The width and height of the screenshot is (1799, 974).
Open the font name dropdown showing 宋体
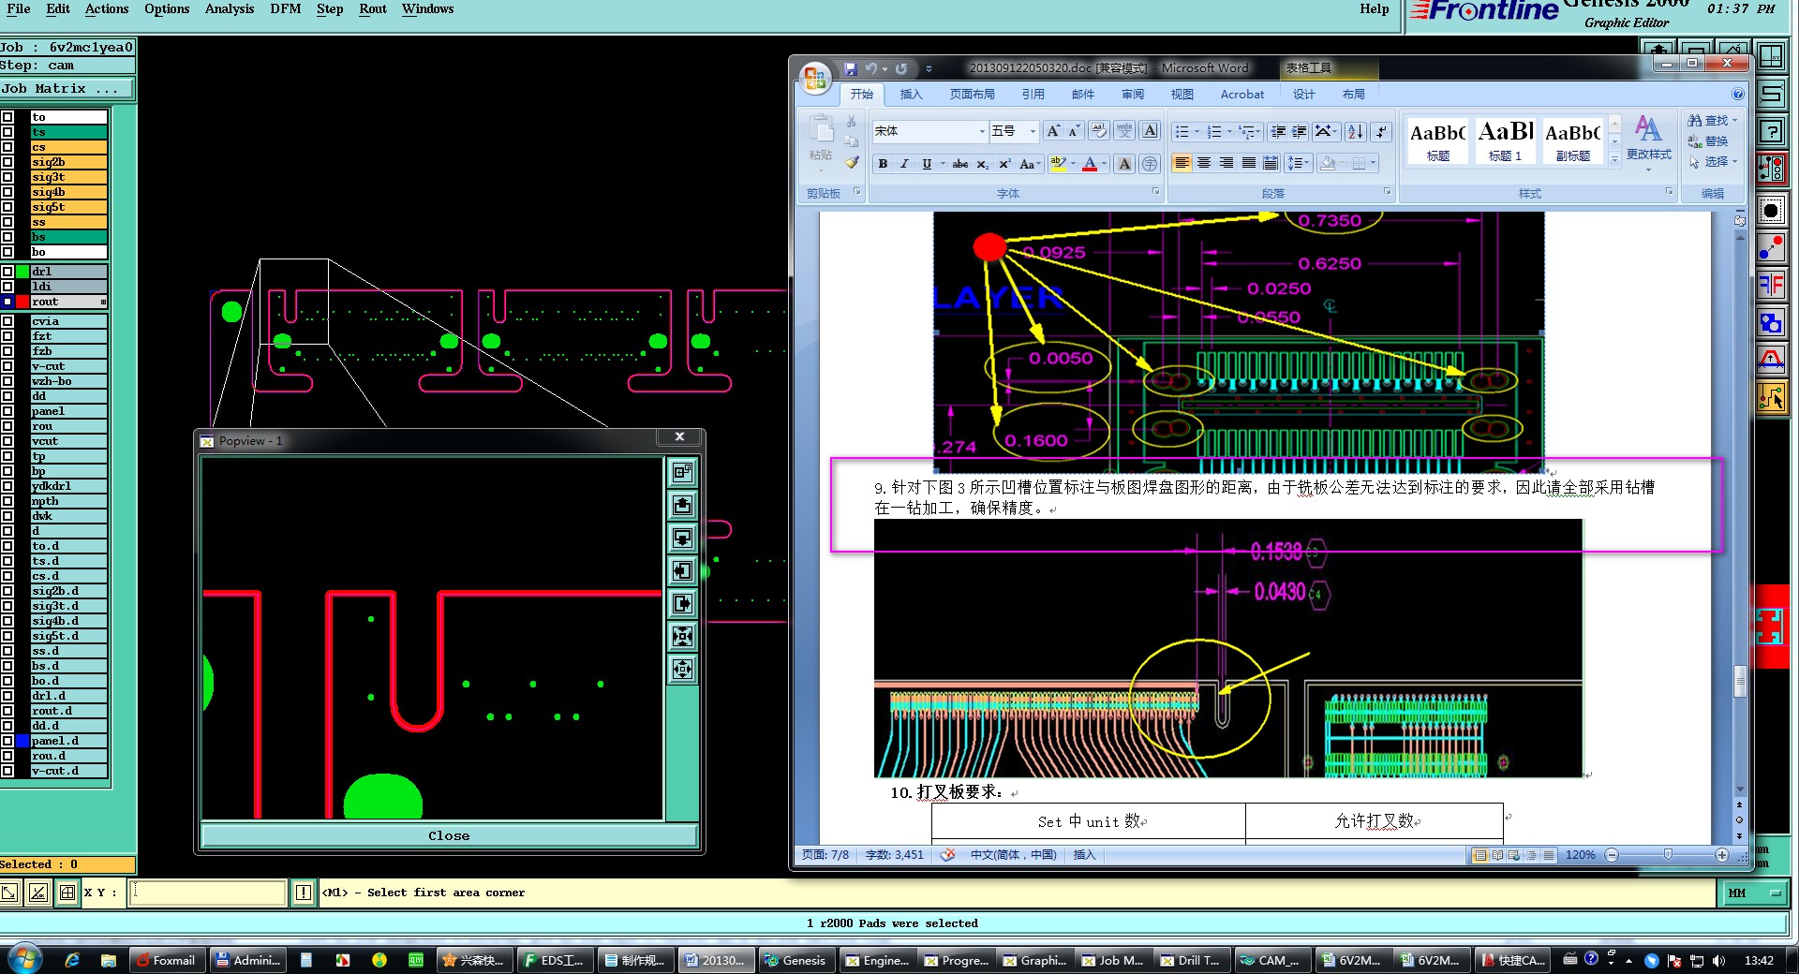point(981,132)
